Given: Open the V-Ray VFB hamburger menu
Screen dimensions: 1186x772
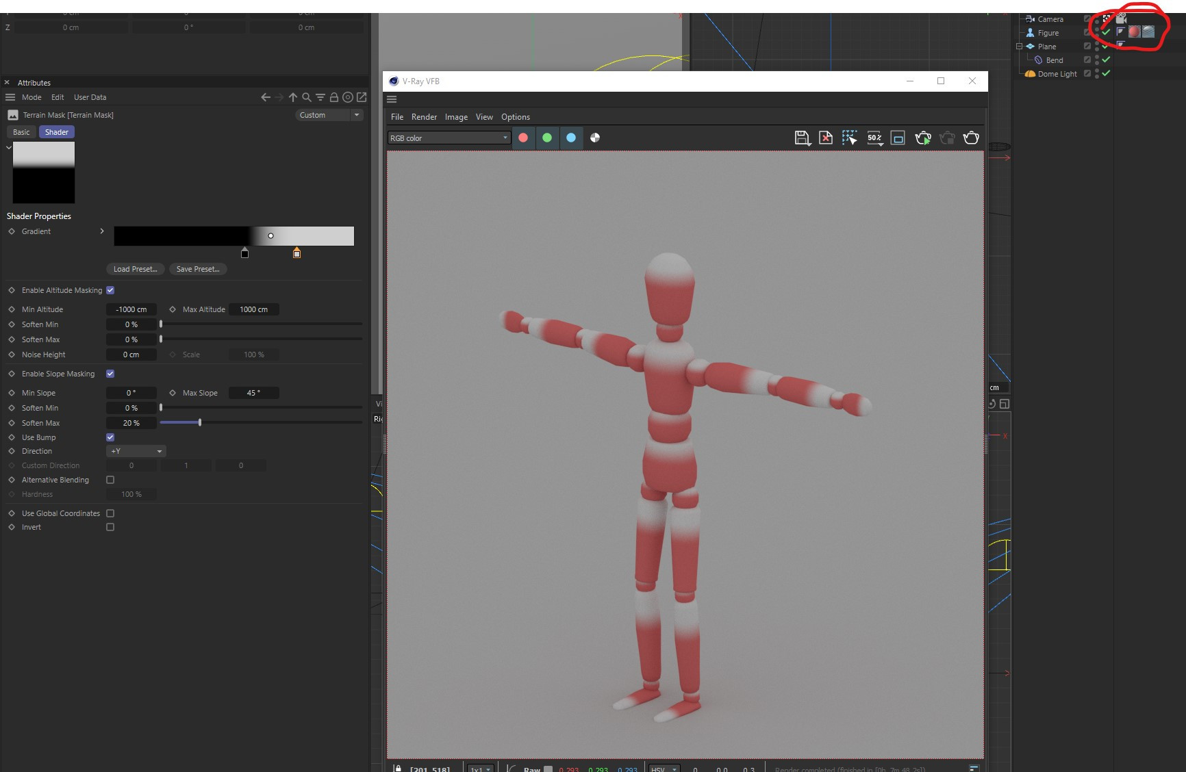Looking at the screenshot, I should tap(392, 99).
